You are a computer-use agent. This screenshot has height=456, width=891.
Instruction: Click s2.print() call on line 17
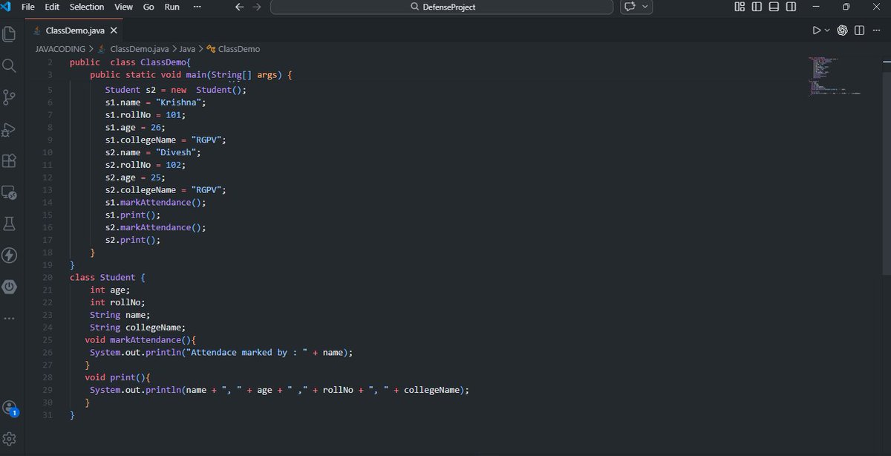132,240
